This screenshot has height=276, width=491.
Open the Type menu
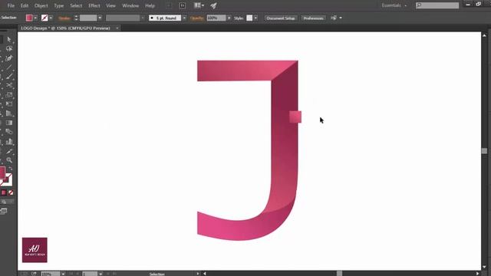[x=59, y=5]
